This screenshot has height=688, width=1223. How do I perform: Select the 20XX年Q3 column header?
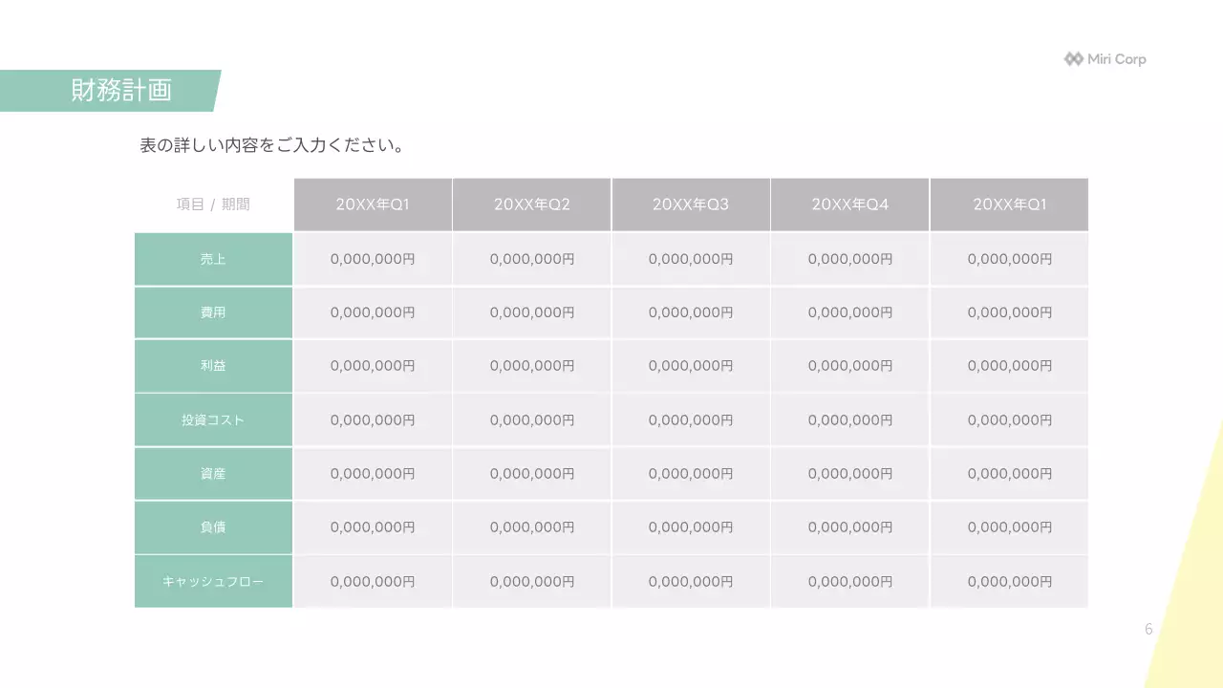click(691, 204)
